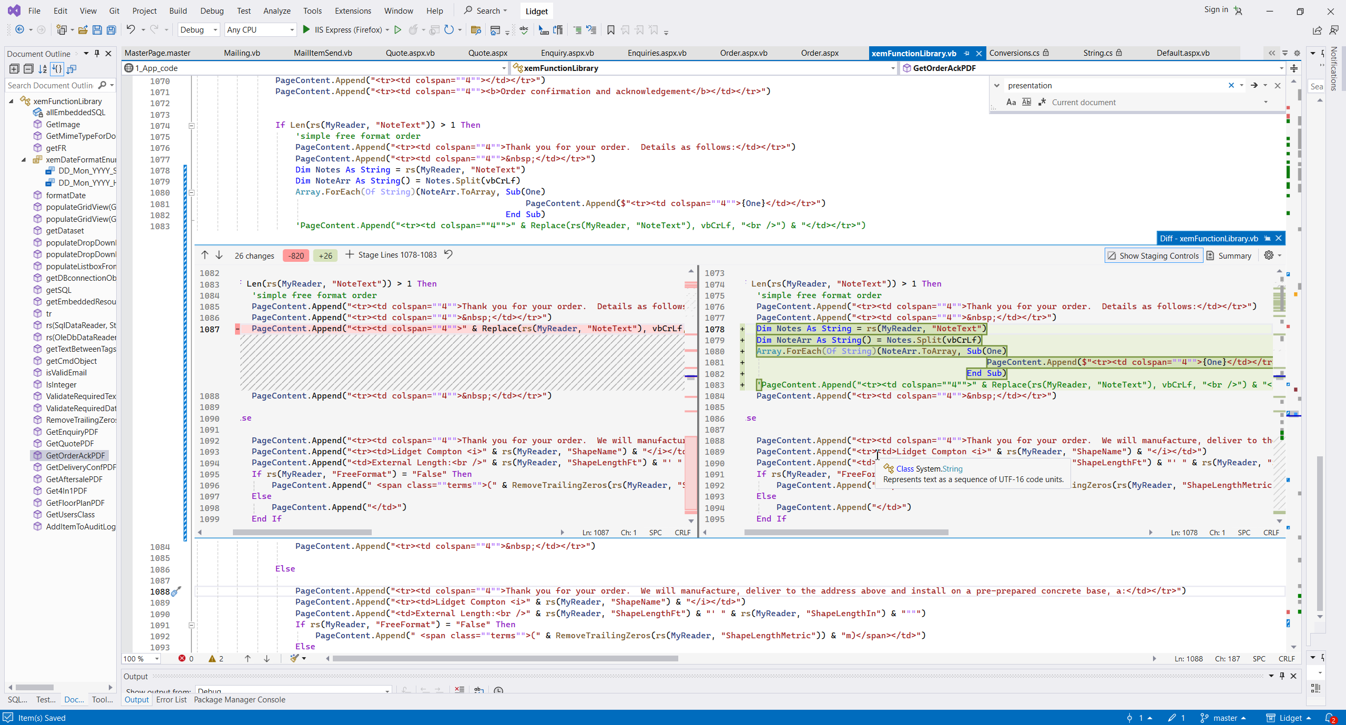Open the Build menu
The image size is (1346, 725).
(x=178, y=11)
